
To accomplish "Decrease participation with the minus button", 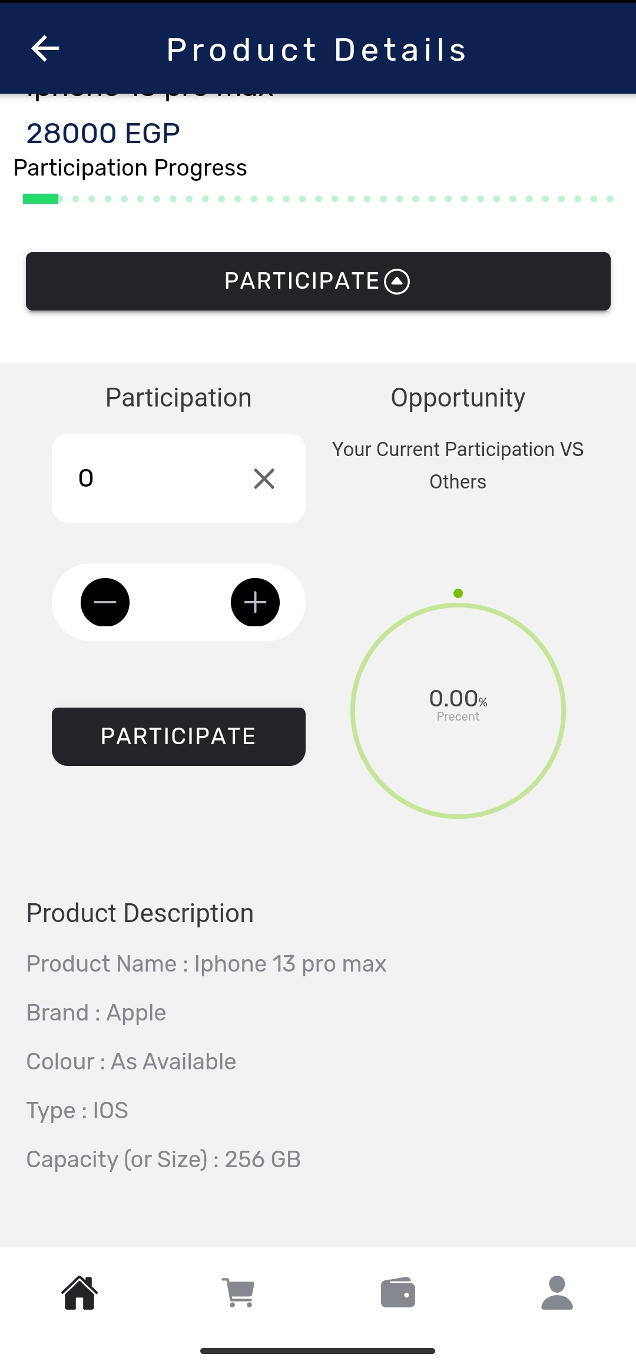I will pos(105,602).
